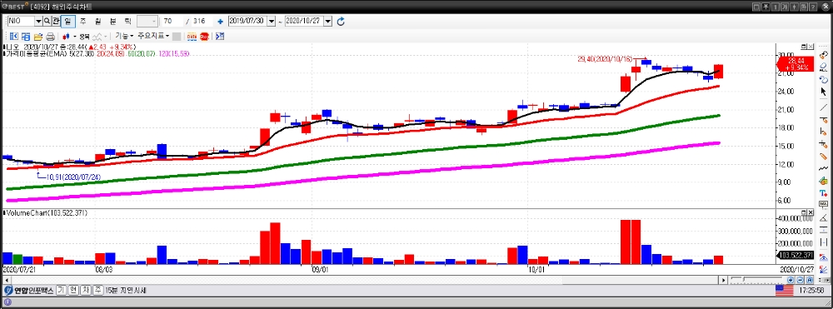Image resolution: width=833 pixels, height=309 pixels.
Task: Open the 기능 menu
Action: [x=124, y=36]
